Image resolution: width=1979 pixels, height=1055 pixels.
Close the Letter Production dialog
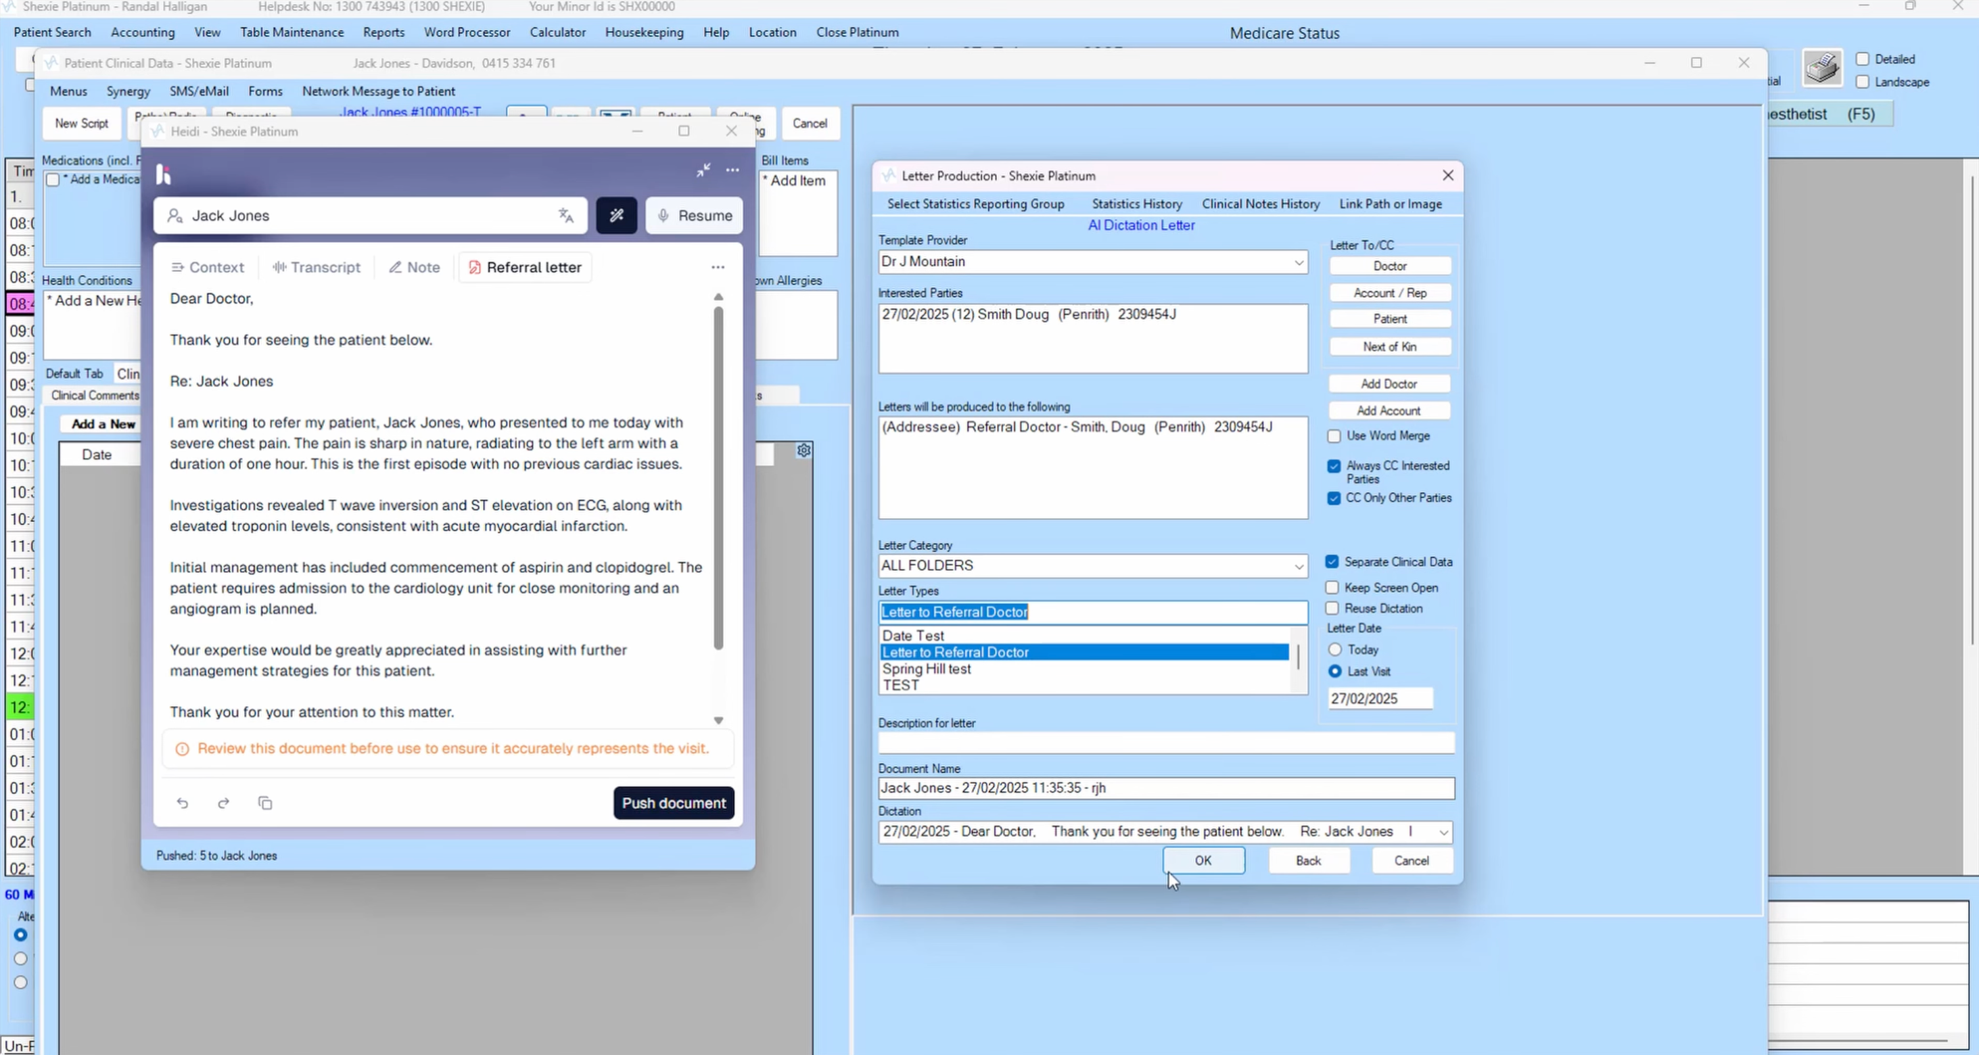click(x=1447, y=175)
